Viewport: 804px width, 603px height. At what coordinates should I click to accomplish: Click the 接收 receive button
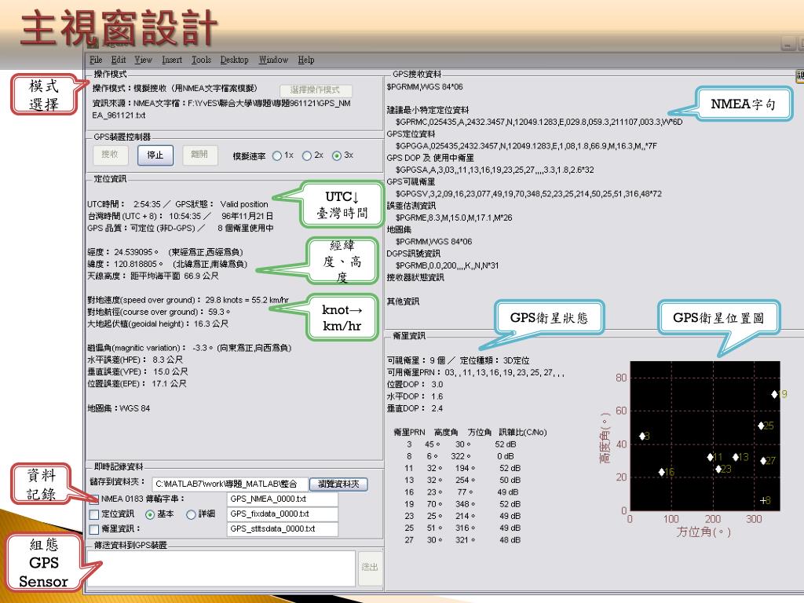point(110,155)
